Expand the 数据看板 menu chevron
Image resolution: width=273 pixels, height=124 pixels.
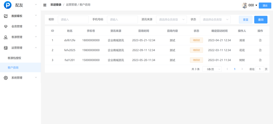pyautogui.click(x=36, y=15)
